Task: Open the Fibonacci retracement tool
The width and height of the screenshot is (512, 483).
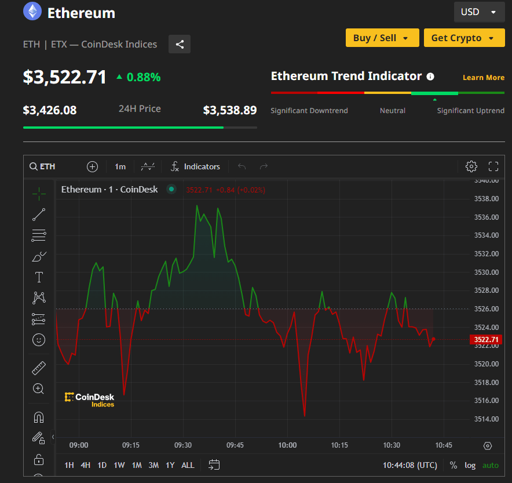Action: [x=39, y=235]
